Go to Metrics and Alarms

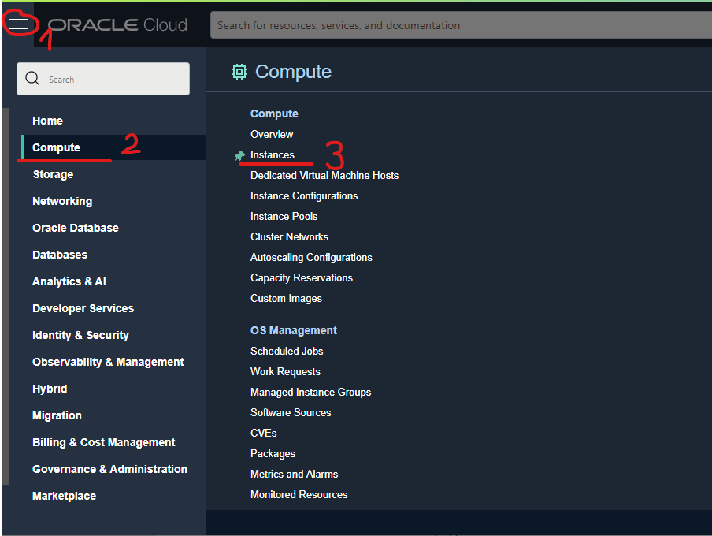coord(295,474)
